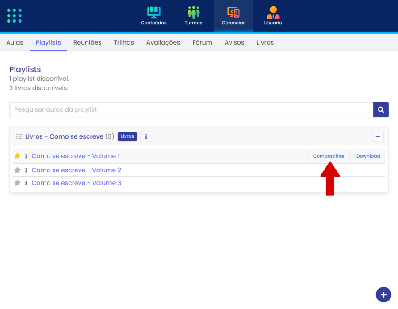This screenshot has height=309, width=398.
Task: Click the round plus add button
Action: (383, 295)
